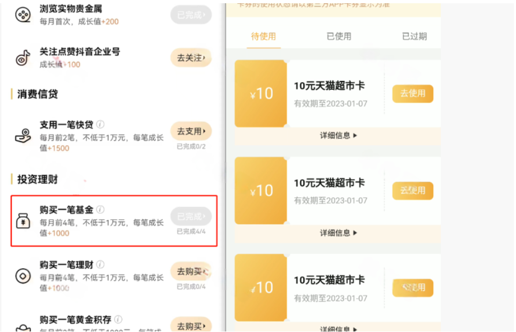This screenshot has height=332, width=516.
Task: Click the 去关注 button
Action: click(x=191, y=57)
